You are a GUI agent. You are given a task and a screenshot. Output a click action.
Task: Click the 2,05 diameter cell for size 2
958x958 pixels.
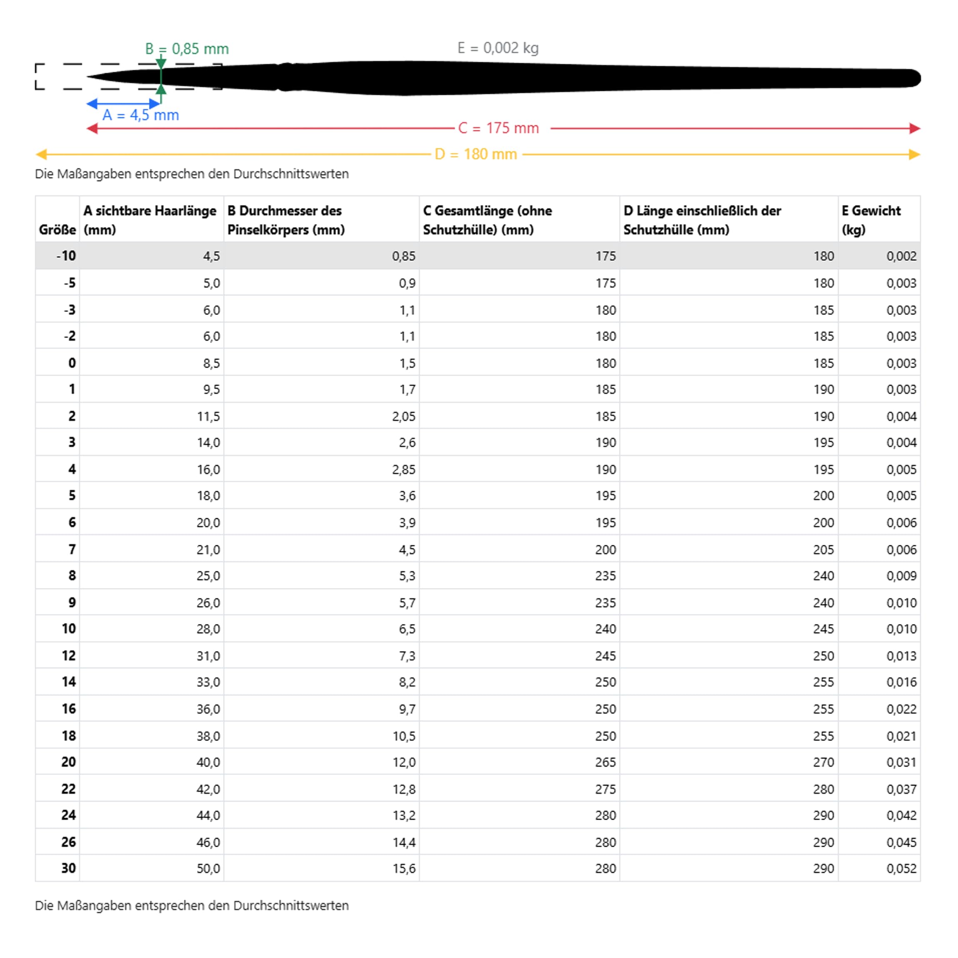pyautogui.click(x=403, y=417)
